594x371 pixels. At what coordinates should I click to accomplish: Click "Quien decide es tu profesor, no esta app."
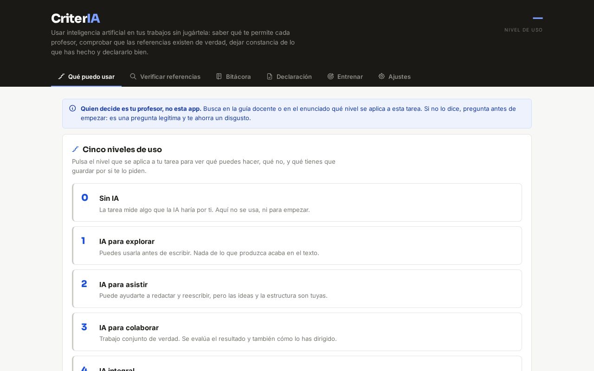(x=141, y=109)
